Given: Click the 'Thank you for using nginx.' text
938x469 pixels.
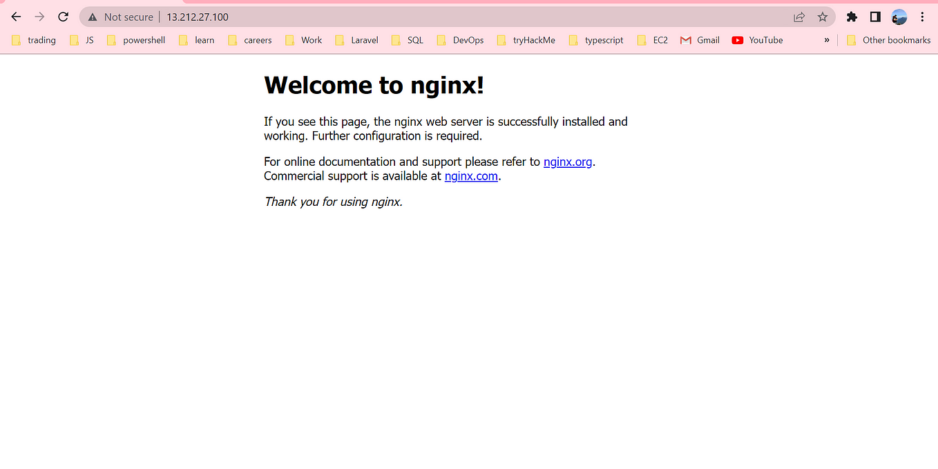Looking at the screenshot, I should coord(333,202).
